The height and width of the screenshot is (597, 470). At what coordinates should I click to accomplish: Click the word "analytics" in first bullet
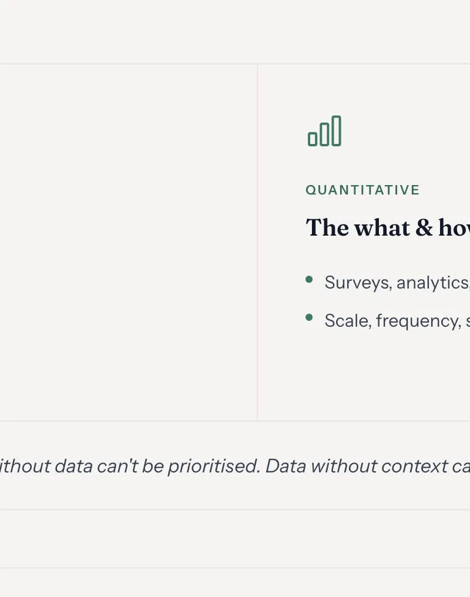click(433, 283)
